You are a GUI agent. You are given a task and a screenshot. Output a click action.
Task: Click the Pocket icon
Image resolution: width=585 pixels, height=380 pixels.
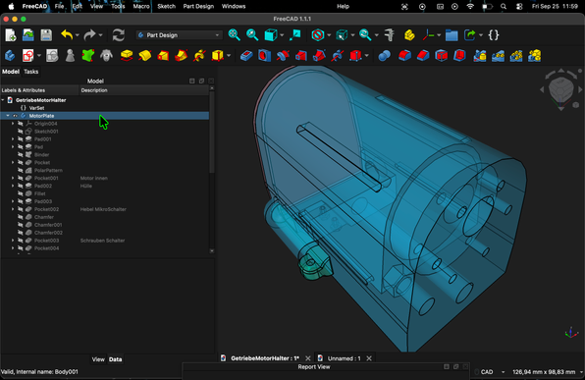pyautogui.click(x=246, y=56)
